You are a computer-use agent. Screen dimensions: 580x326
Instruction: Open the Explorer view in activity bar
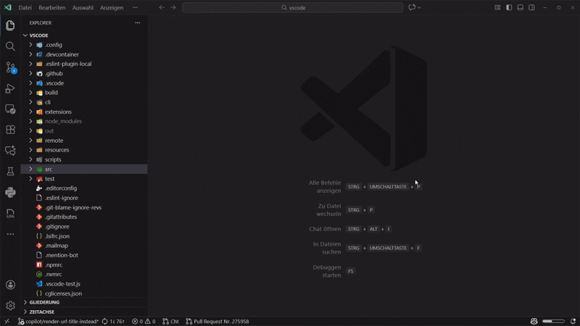[x=10, y=25]
